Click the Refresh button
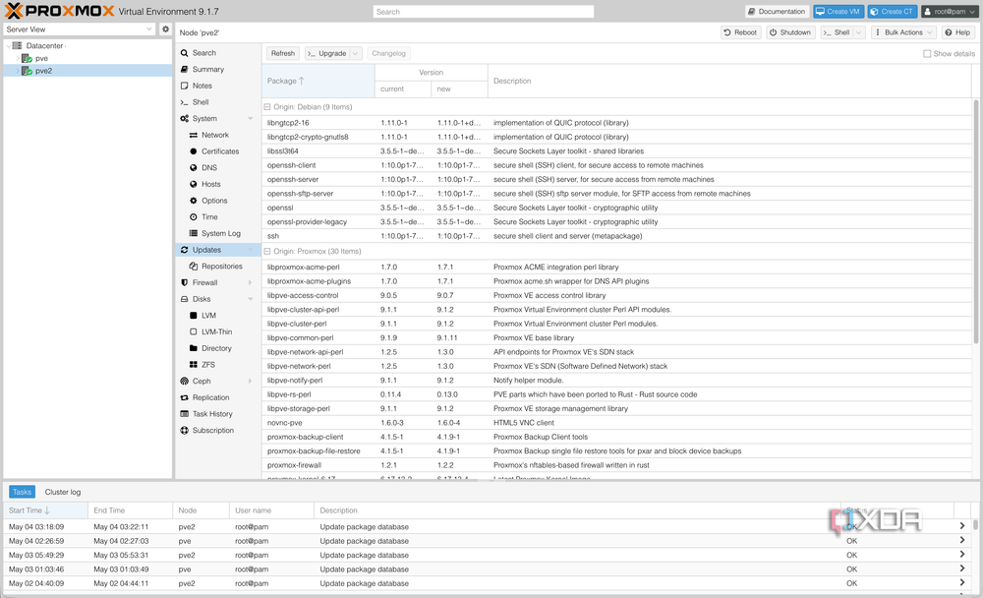Screen dimensions: 983x598 [283, 53]
